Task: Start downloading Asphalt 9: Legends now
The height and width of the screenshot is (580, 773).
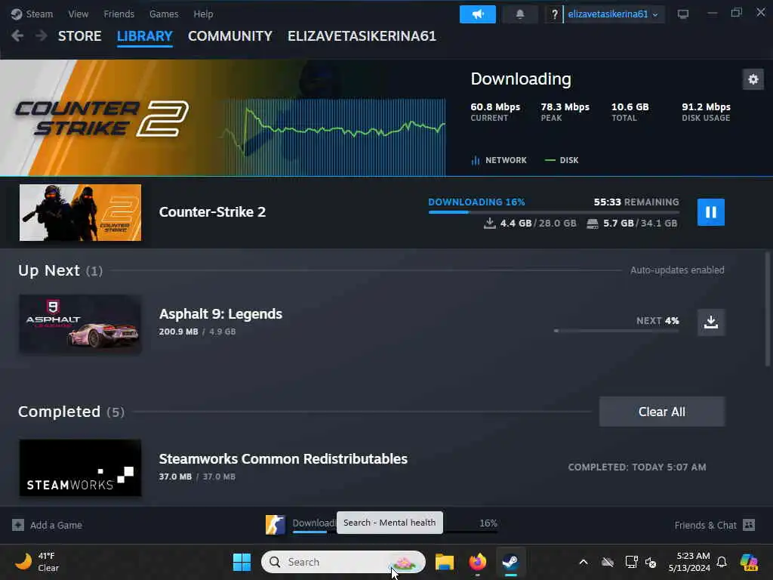Action: pyautogui.click(x=710, y=322)
